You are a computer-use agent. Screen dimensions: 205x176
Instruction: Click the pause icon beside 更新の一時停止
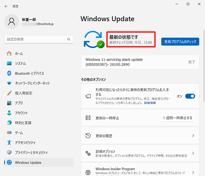pyautogui.click(x=88, y=118)
